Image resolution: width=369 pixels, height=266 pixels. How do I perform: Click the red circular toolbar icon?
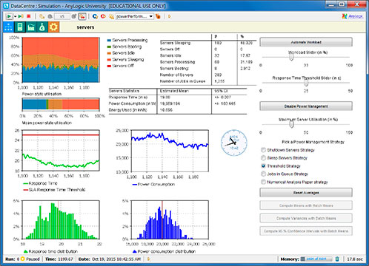click(103, 16)
